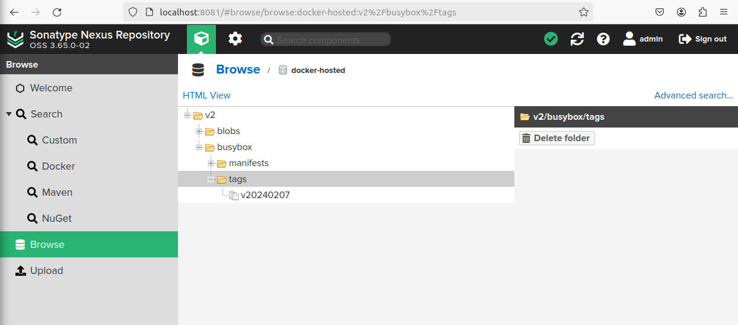Image resolution: width=738 pixels, height=325 pixels.
Task: Open the Firefox account icon
Action: click(x=682, y=12)
